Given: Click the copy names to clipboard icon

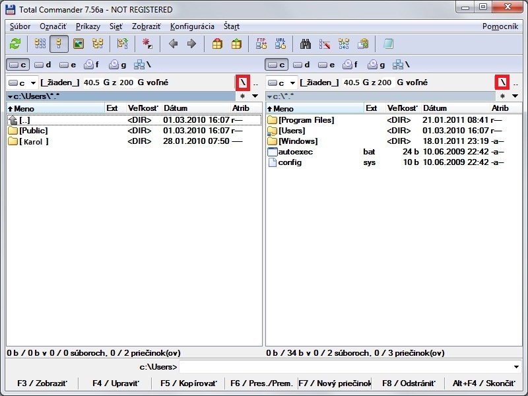Looking at the screenshot, I should pos(363,44).
